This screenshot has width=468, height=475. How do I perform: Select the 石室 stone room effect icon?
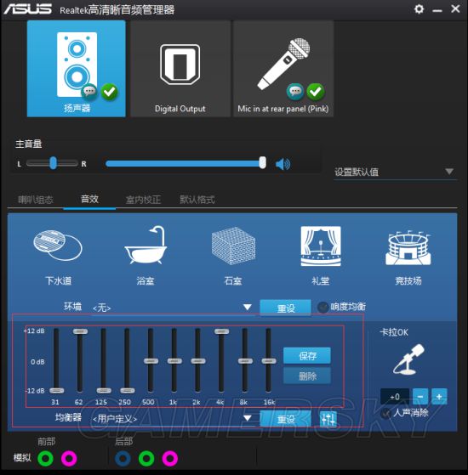click(x=233, y=246)
